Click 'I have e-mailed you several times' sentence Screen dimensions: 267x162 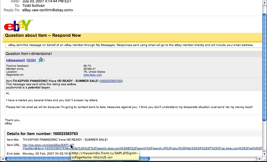tap(52, 100)
